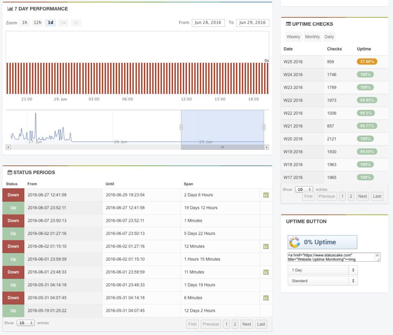The height and width of the screenshot is (335, 393).
Task: Click the Up status starting 2016-06-07 23:52:11
Action: [x=13, y=208]
